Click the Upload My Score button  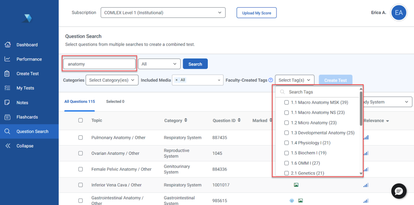click(256, 13)
